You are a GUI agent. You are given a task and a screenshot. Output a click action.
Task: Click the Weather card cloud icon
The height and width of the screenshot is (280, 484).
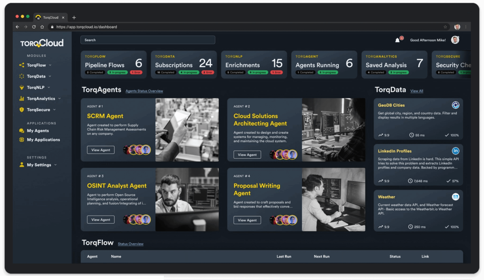tap(455, 197)
